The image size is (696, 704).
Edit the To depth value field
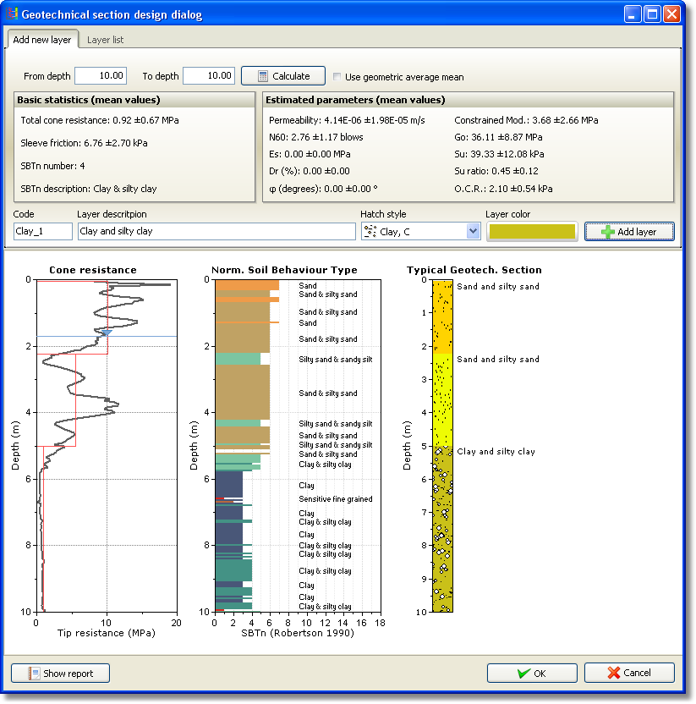pyautogui.click(x=208, y=75)
